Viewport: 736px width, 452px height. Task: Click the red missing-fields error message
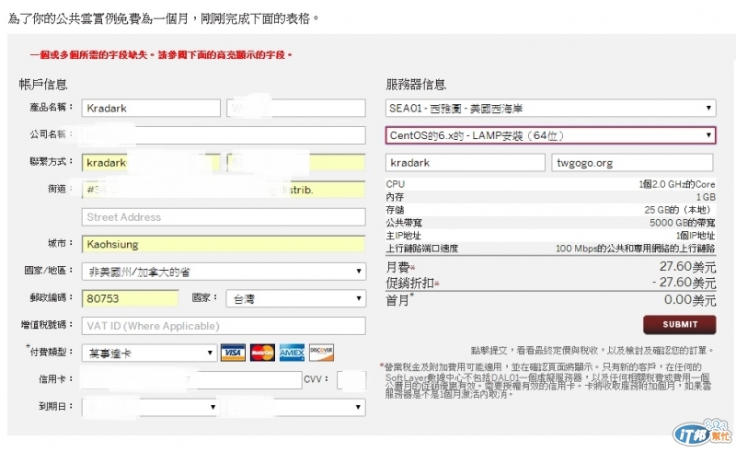[x=161, y=55]
